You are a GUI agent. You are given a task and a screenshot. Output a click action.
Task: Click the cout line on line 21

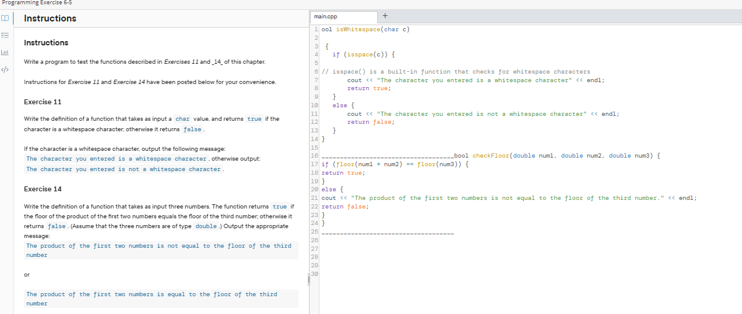509,198
